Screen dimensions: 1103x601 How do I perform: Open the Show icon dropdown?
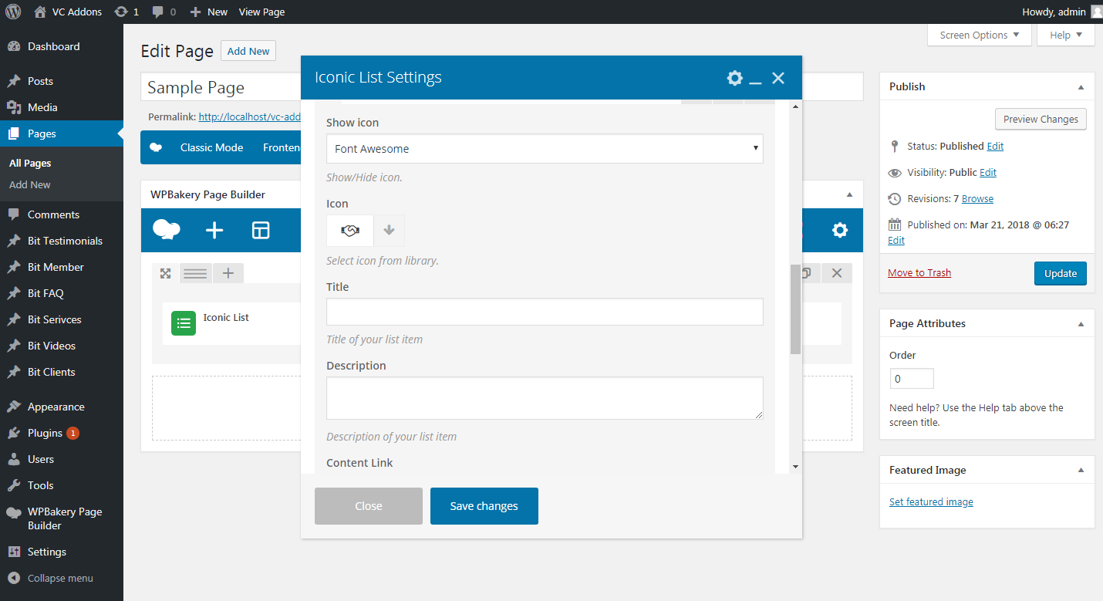[545, 149]
